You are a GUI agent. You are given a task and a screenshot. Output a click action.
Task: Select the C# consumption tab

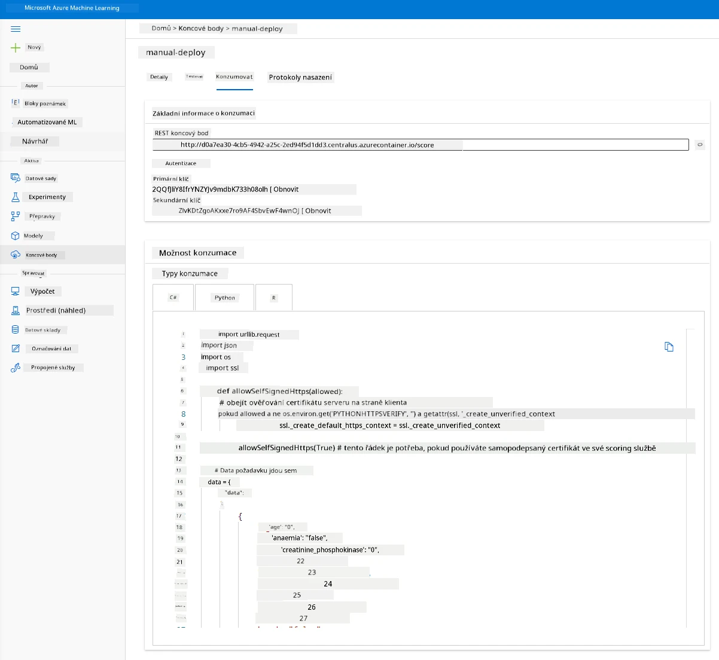173,297
